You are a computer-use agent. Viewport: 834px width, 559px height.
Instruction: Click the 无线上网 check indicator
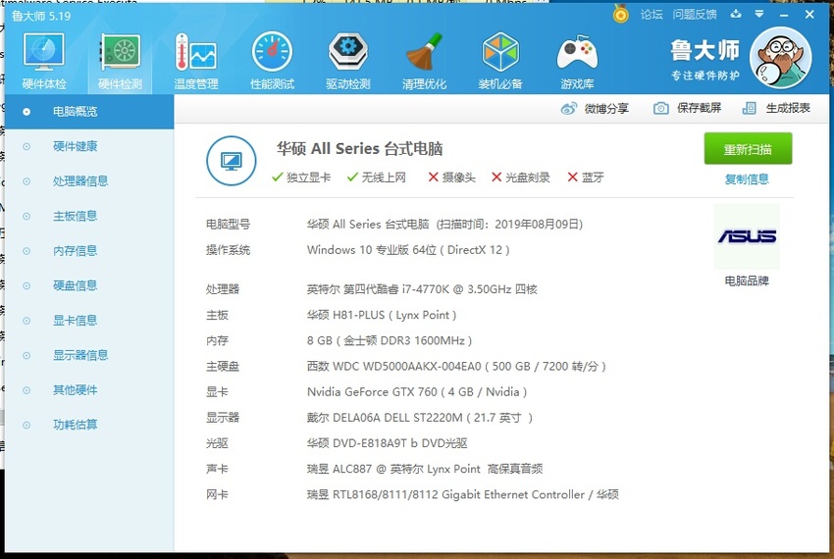point(377,178)
